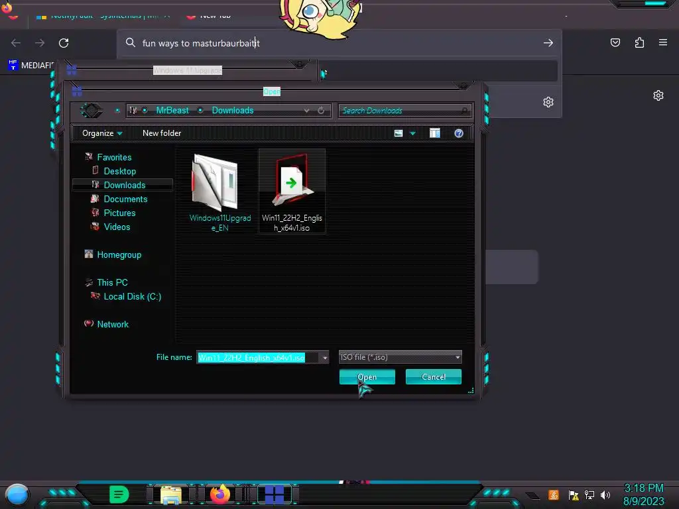Image resolution: width=679 pixels, height=509 pixels.
Task: Select Network in the navigation tree
Action: click(x=113, y=324)
